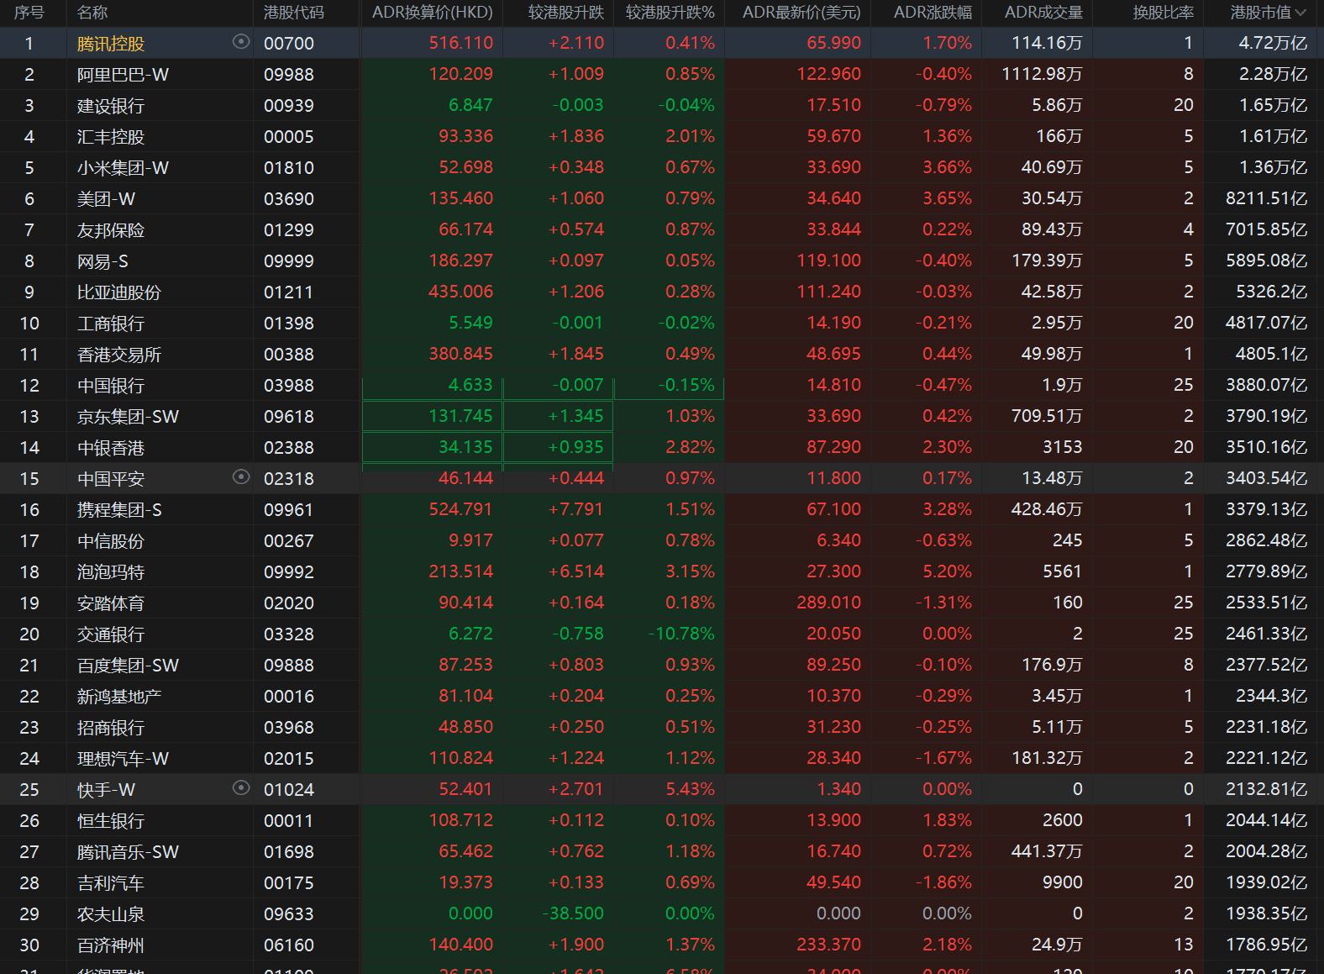Open 中银香港 stock entry
1324x974 pixels.
pos(111,447)
